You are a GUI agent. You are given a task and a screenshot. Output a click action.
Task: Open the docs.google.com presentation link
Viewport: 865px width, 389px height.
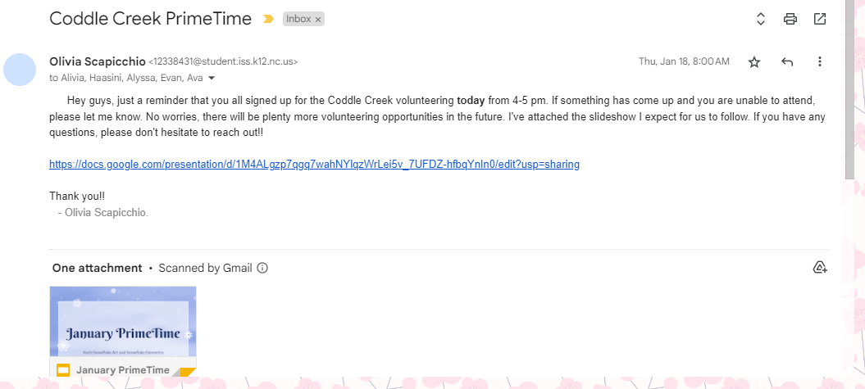pos(314,164)
